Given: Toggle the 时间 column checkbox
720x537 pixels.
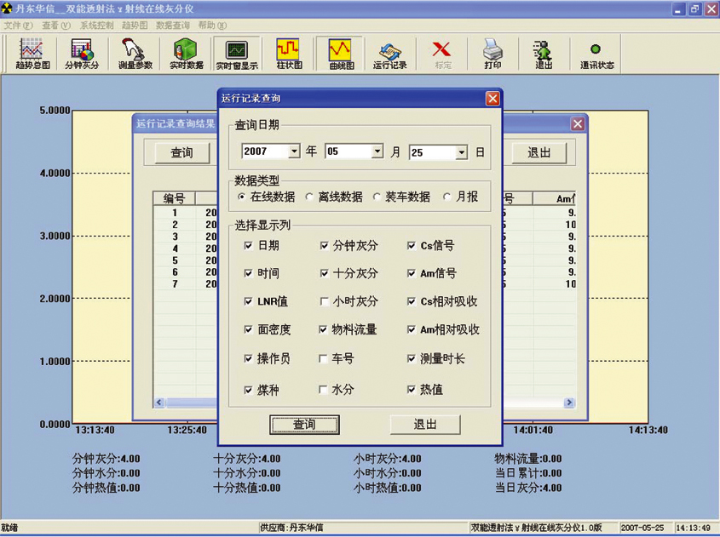Looking at the screenshot, I should coord(249,274).
